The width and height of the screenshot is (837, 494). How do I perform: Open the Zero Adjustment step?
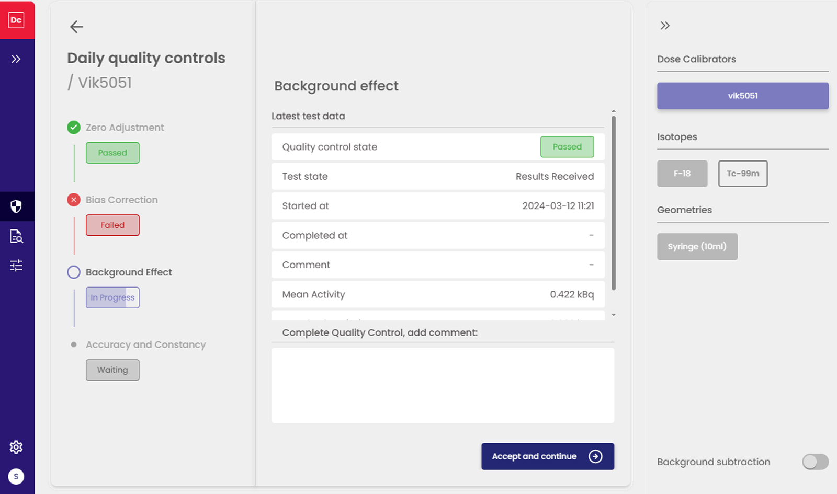[x=125, y=128]
